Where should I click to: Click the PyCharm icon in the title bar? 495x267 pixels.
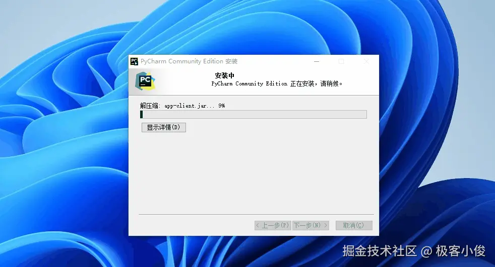click(x=134, y=61)
